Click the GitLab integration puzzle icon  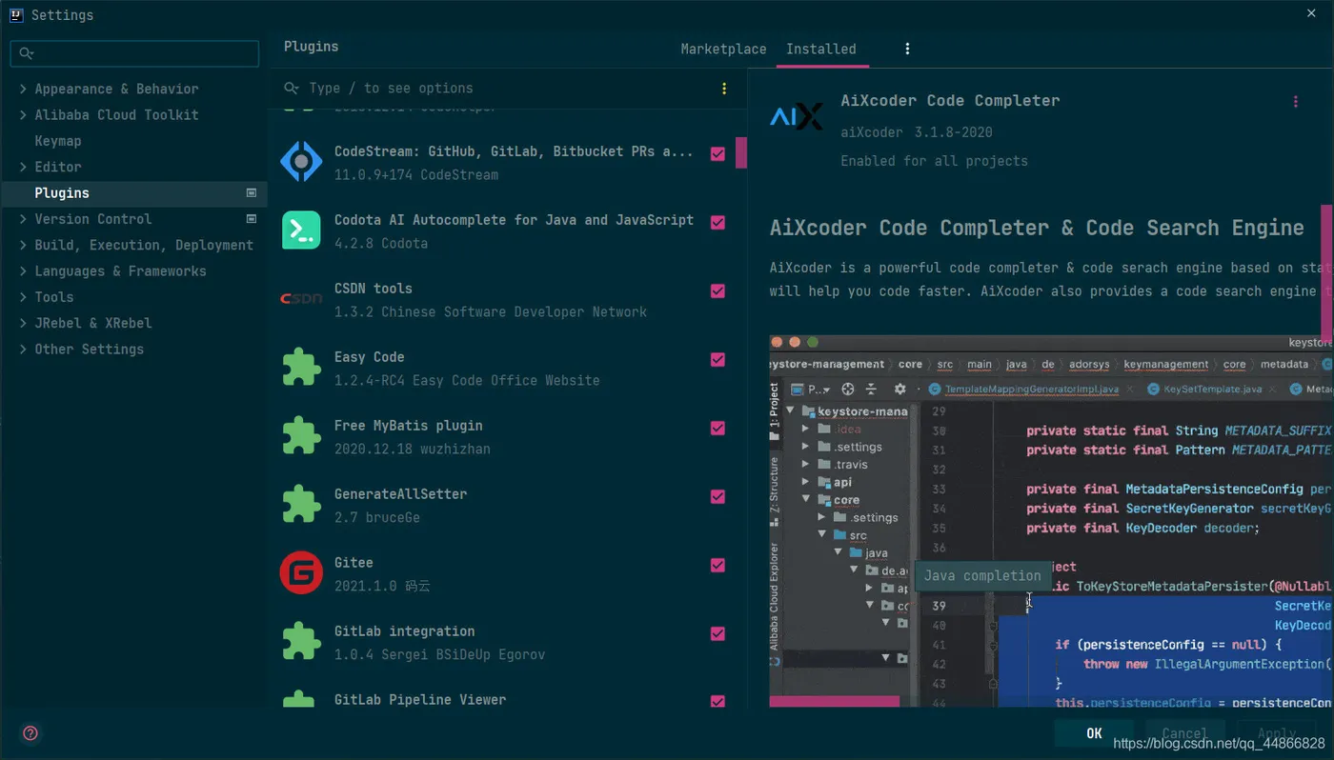point(301,642)
